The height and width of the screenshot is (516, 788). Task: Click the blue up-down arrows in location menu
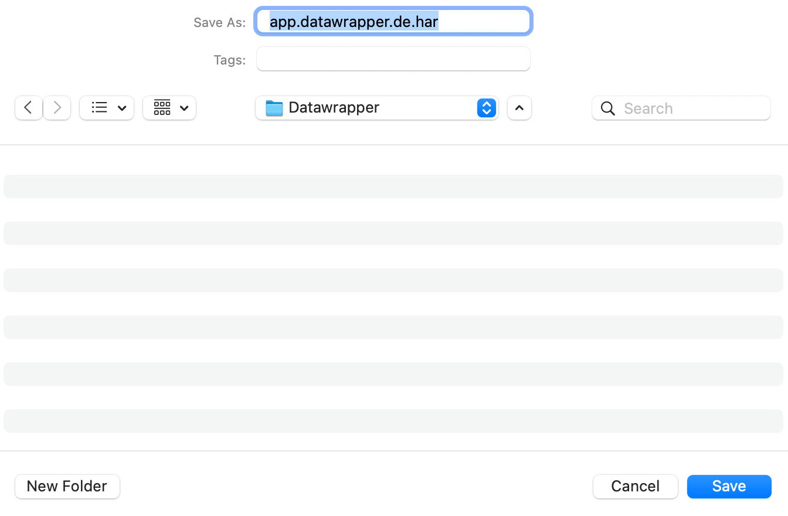click(x=486, y=108)
